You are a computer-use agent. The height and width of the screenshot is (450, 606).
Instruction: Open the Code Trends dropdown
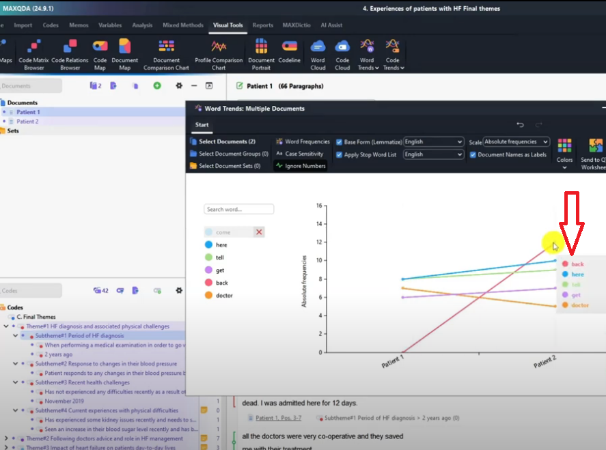pyautogui.click(x=394, y=55)
